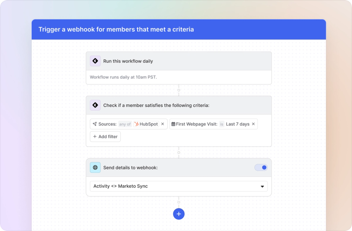The height and width of the screenshot is (231, 352).
Task: Click the diamond icon on the daily trigger step
Action: pos(95,61)
